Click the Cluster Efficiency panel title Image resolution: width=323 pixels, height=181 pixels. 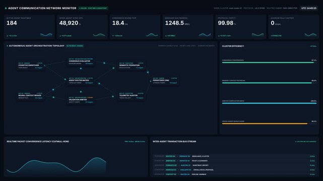pos(233,46)
